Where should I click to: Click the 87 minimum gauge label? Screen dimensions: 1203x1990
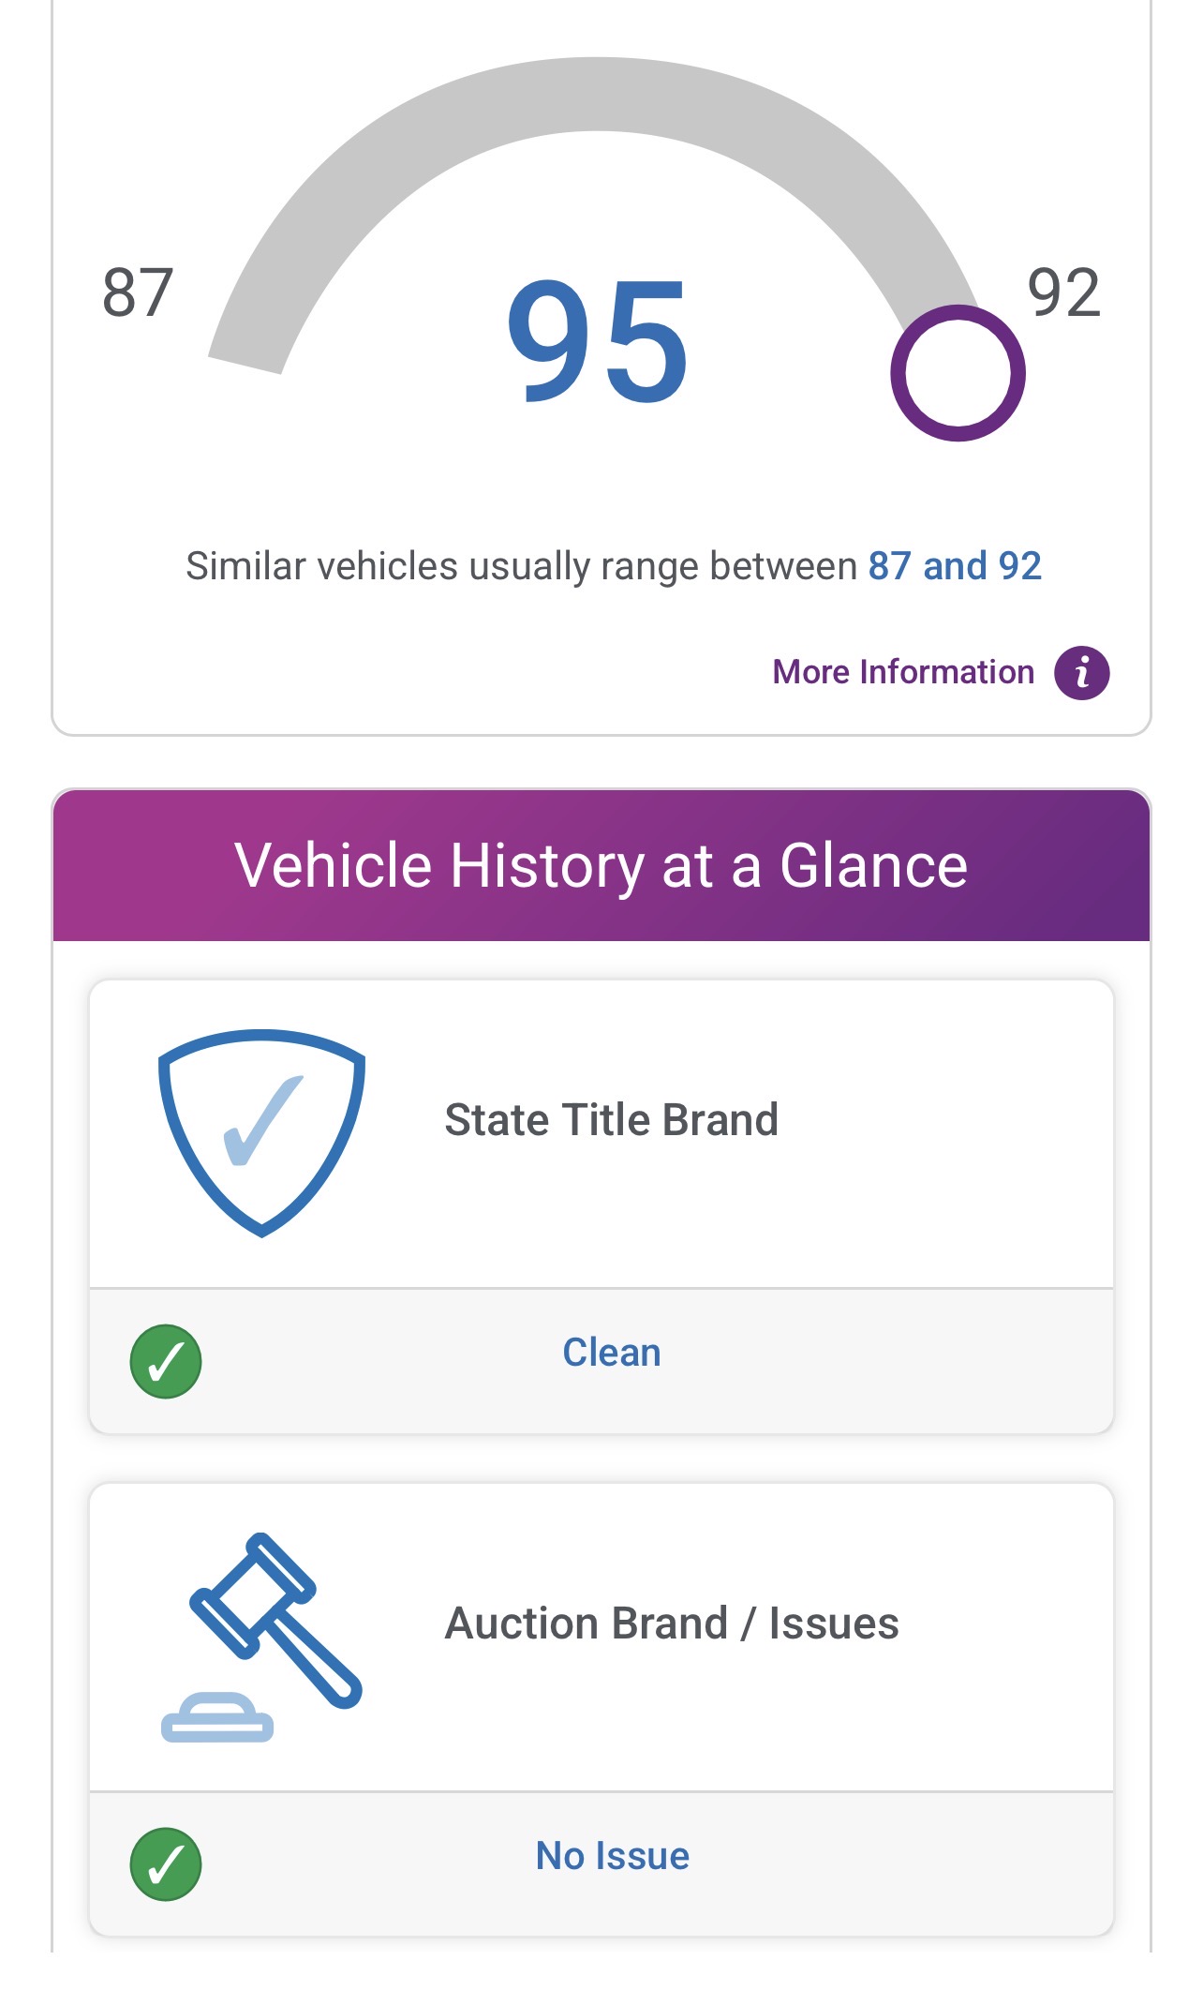(138, 292)
